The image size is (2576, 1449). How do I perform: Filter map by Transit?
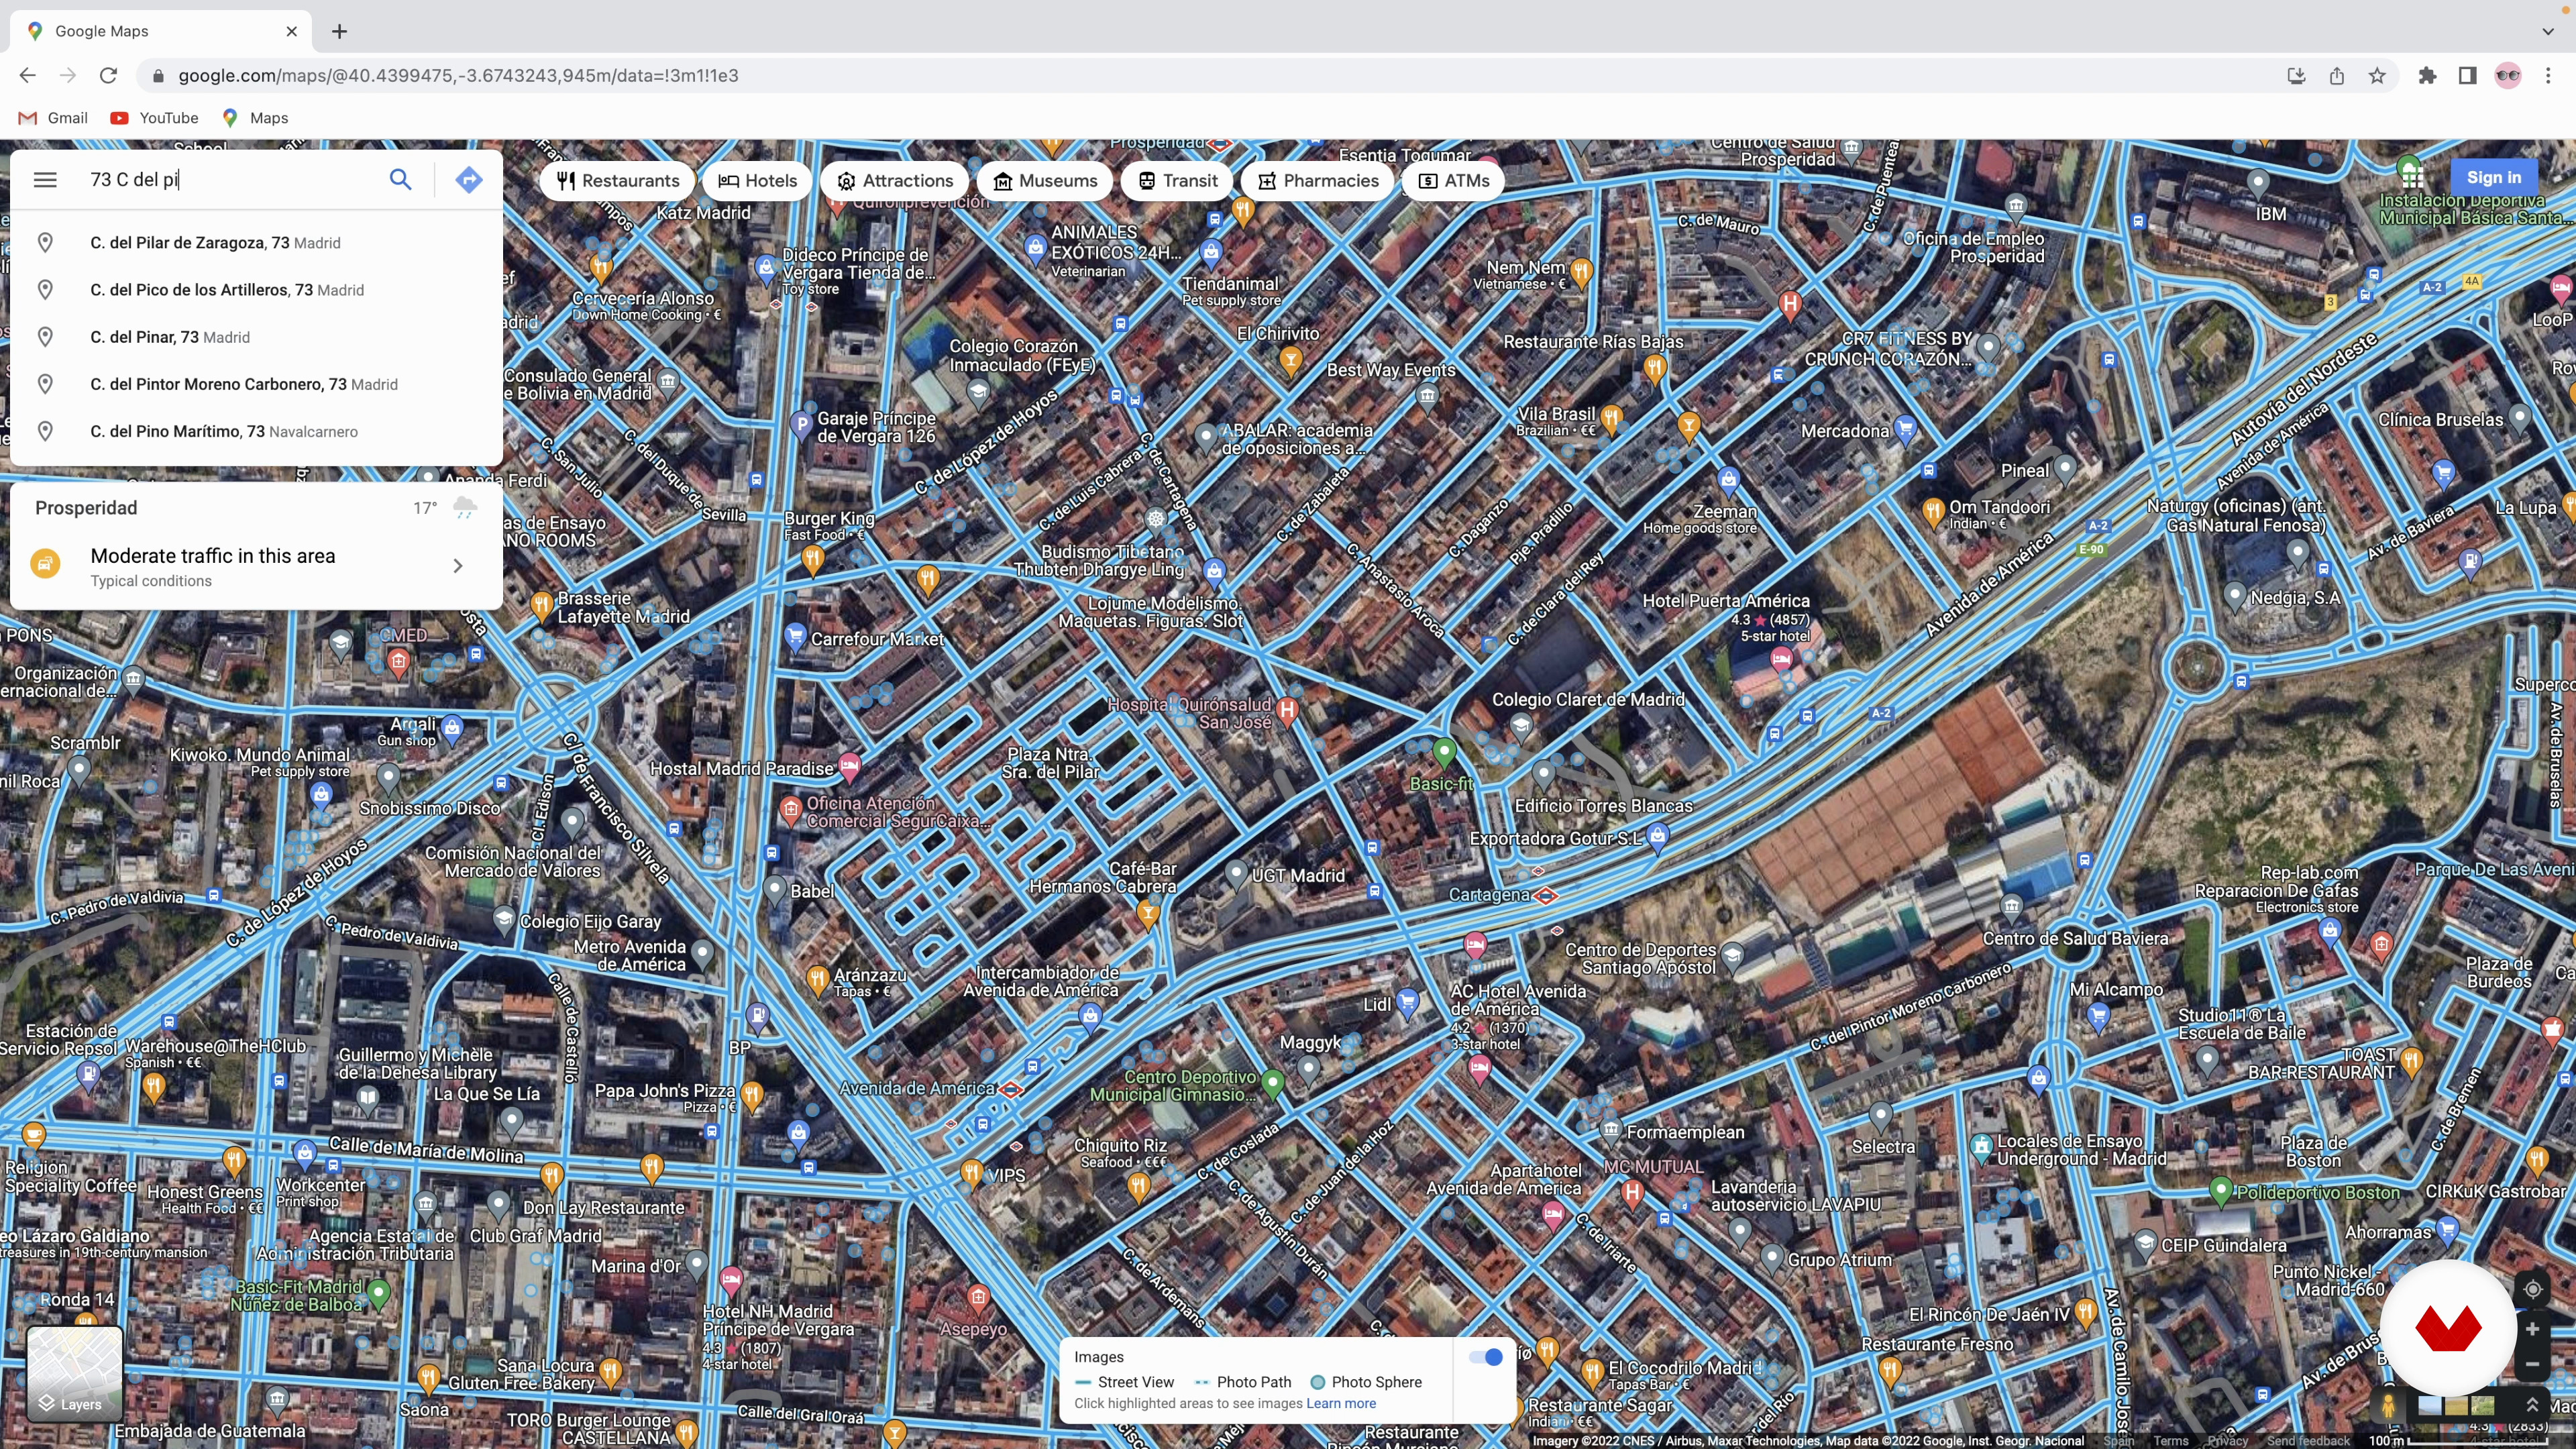click(1176, 181)
